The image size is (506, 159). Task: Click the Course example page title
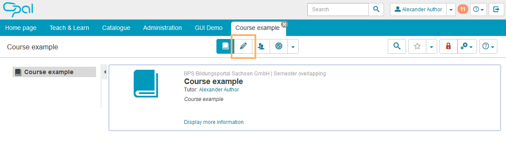[32, 47]
